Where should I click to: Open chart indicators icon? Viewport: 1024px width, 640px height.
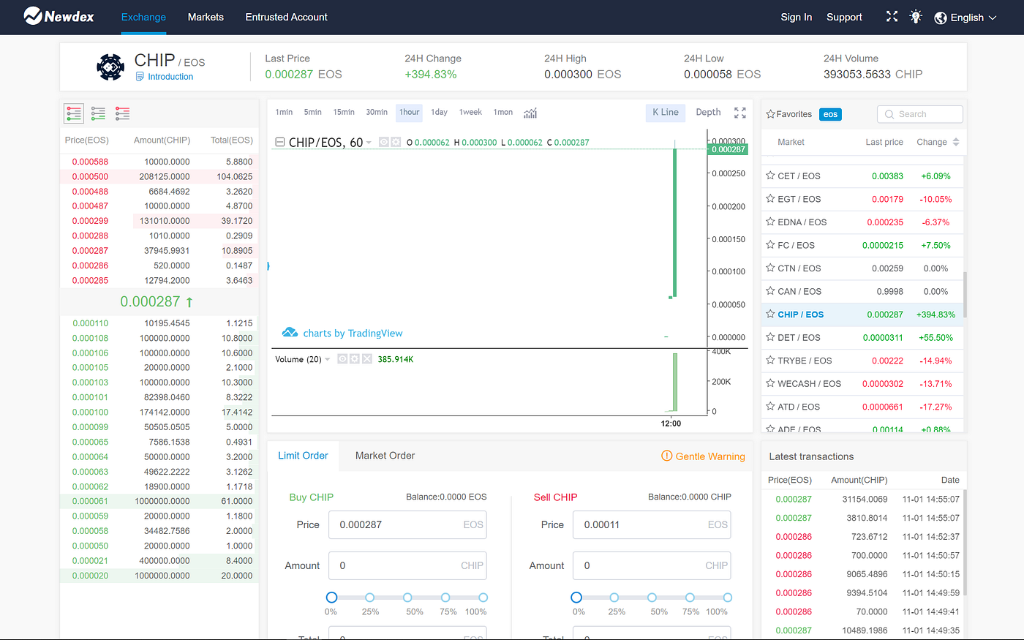coord(530,113)
